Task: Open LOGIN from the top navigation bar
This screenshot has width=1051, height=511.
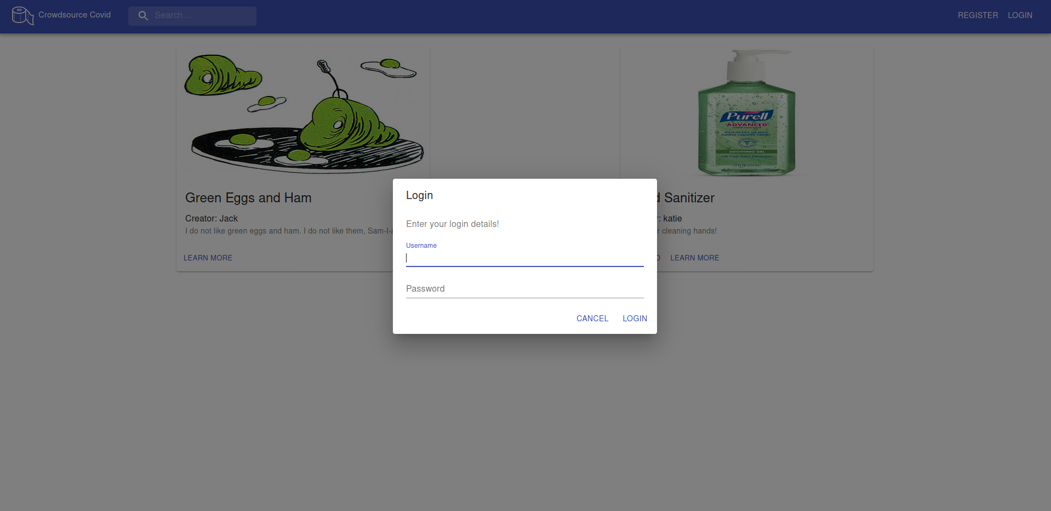Action: pyautogui.click(x=1020, y=15)
